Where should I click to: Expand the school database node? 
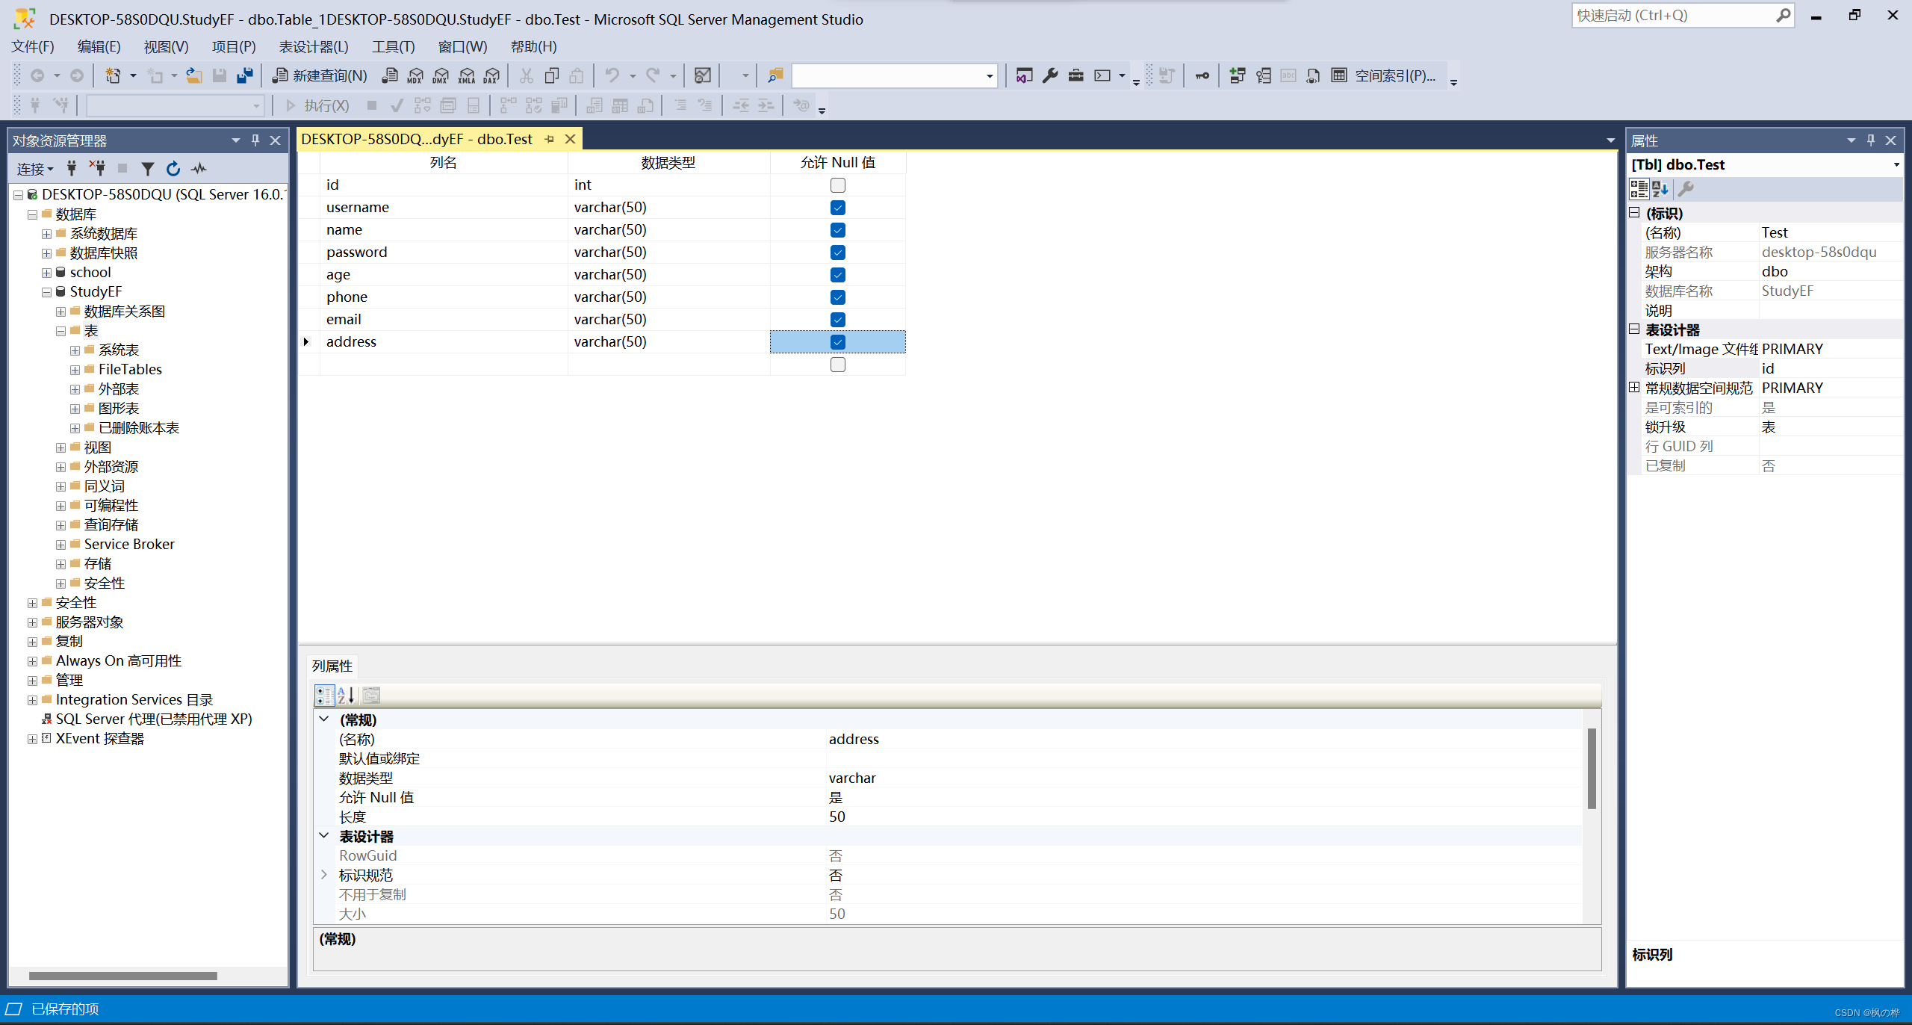[46, 273]
